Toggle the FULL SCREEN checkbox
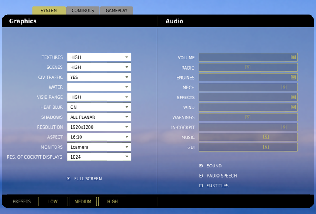This screenshot has height=214, width=316. 68,179
